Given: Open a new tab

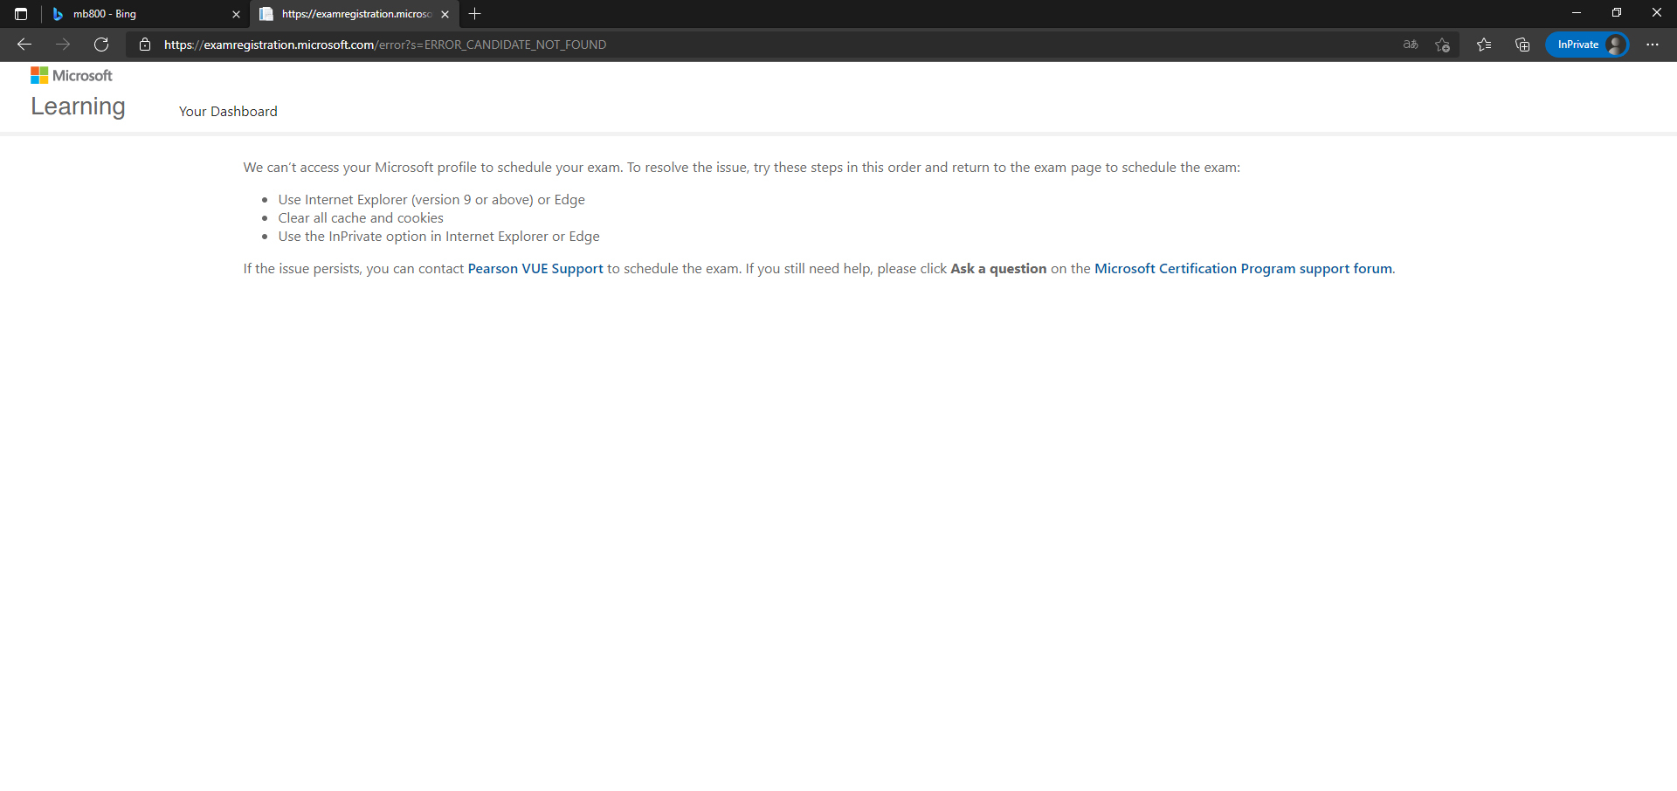Looking at the screenshot, I should (475, 14).
